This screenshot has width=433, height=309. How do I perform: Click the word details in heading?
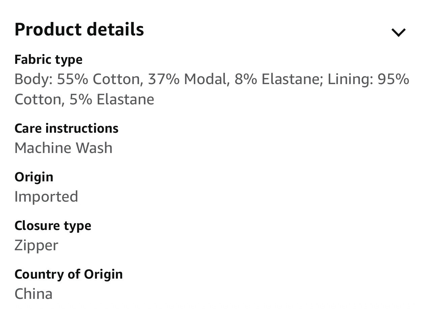pos(115,29)
